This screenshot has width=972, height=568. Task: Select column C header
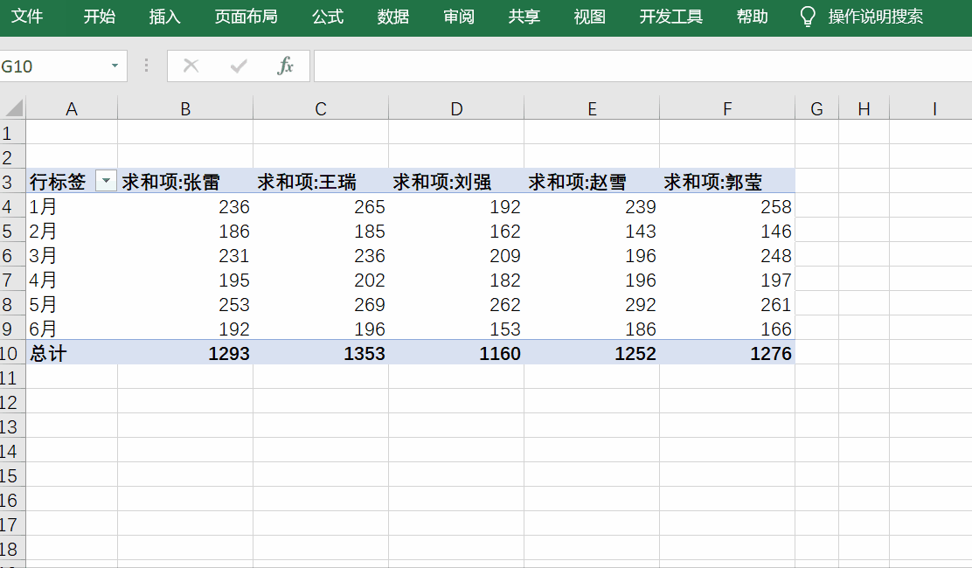click(x=321, y=108)
